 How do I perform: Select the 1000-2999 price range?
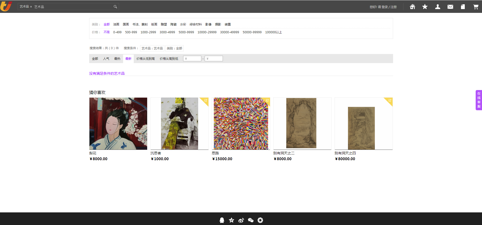pos(148,32)
